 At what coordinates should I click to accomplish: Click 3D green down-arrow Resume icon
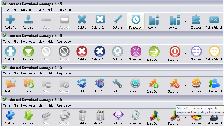(28, 115)
